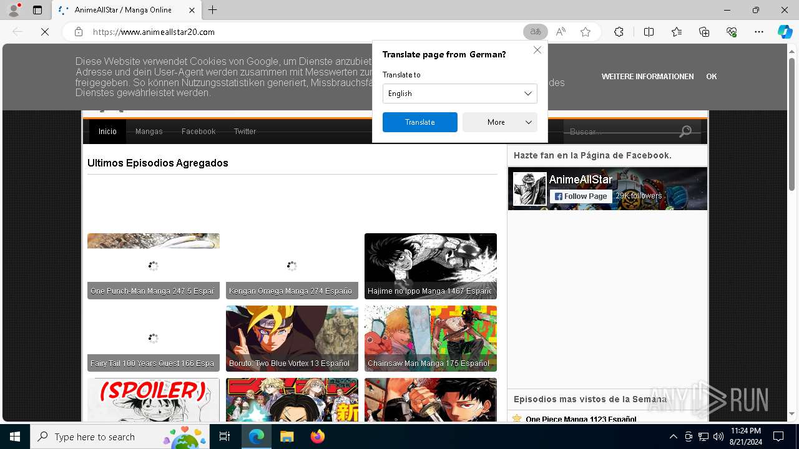Expand the More options dropdown
This screenshot has height=449, width=799.
tap(499, 122)
